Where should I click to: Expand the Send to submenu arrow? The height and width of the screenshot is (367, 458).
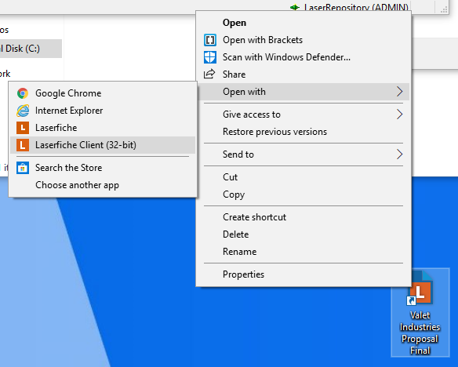point(400,154)
